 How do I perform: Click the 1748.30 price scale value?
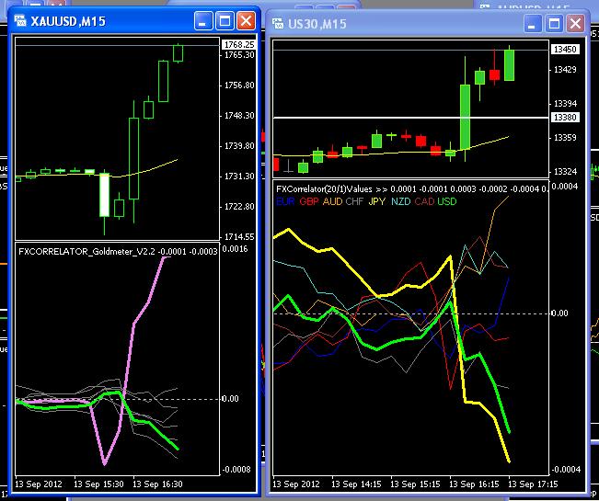pos(239,116)
